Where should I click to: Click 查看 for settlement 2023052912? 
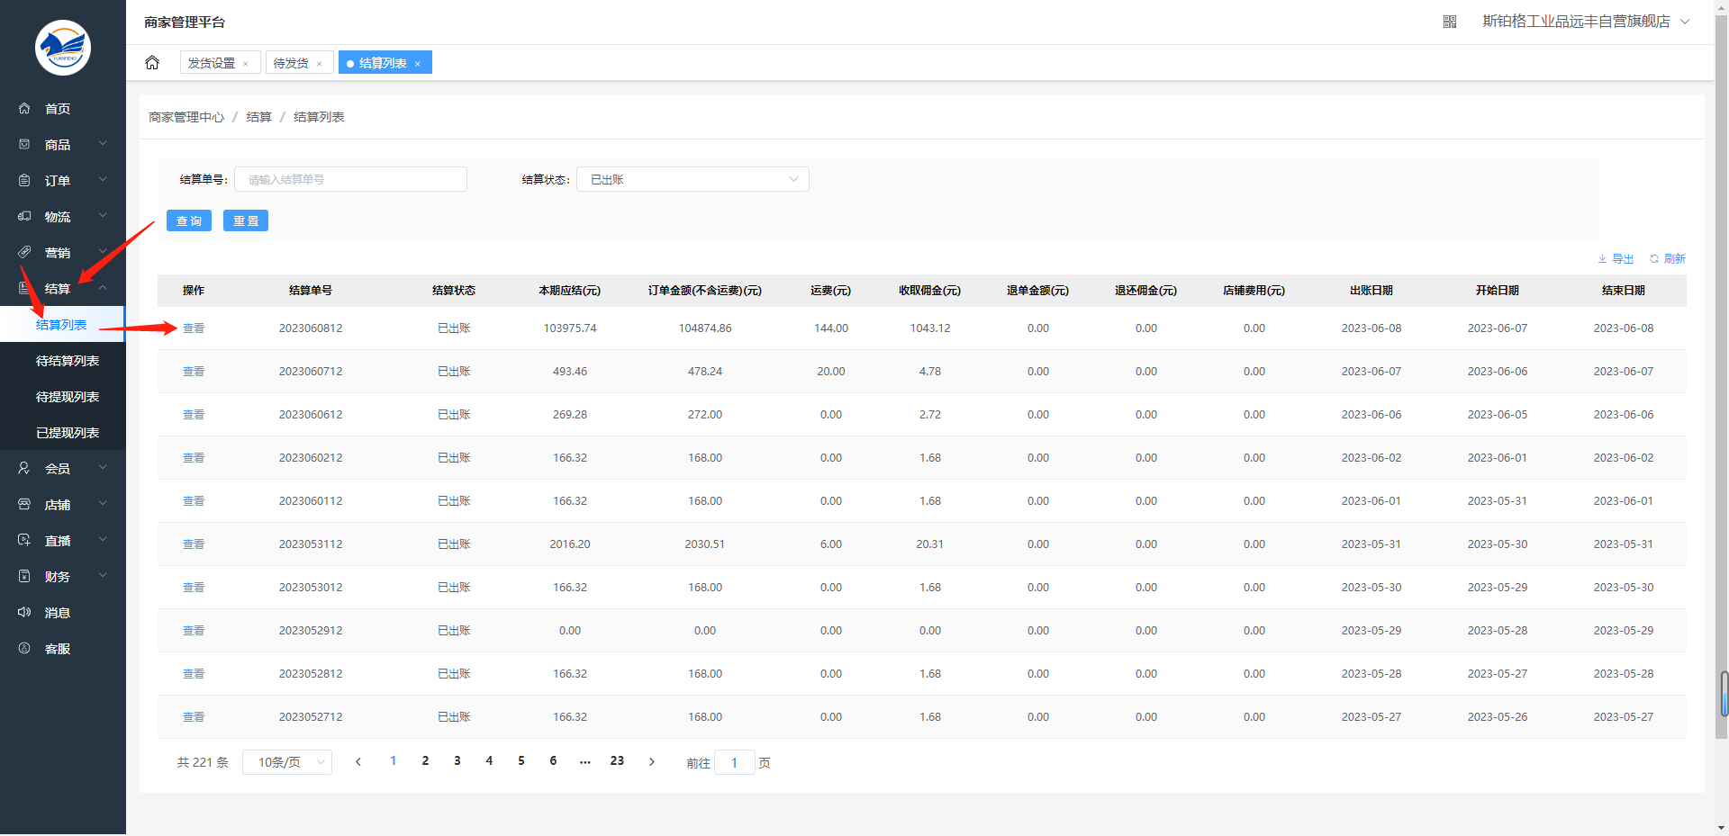click(194, 631)
